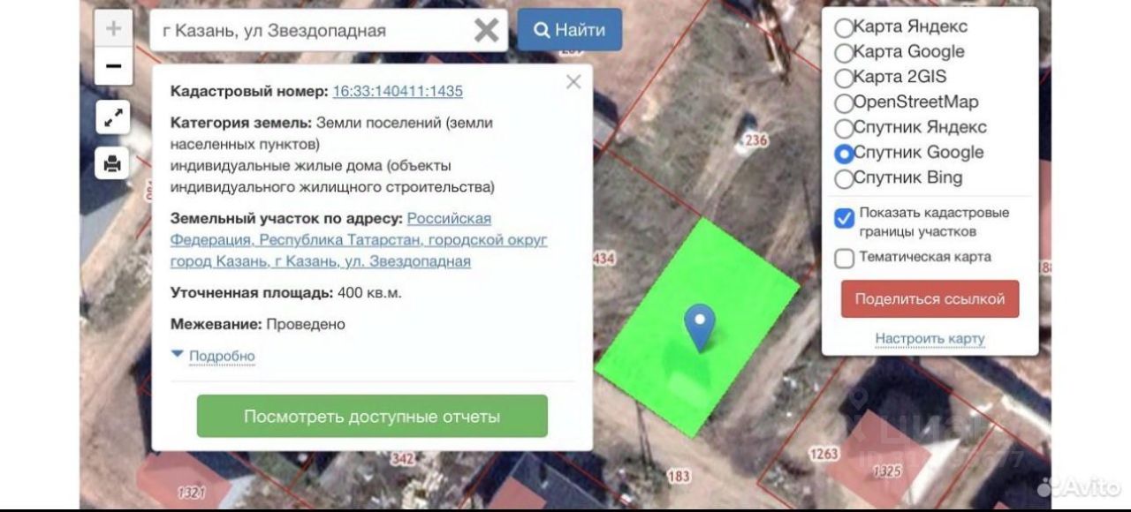The image size is (1131, 512).
Task: Toggle Показать кадастровые границы участков checkbox
Action: click(844, 217)
